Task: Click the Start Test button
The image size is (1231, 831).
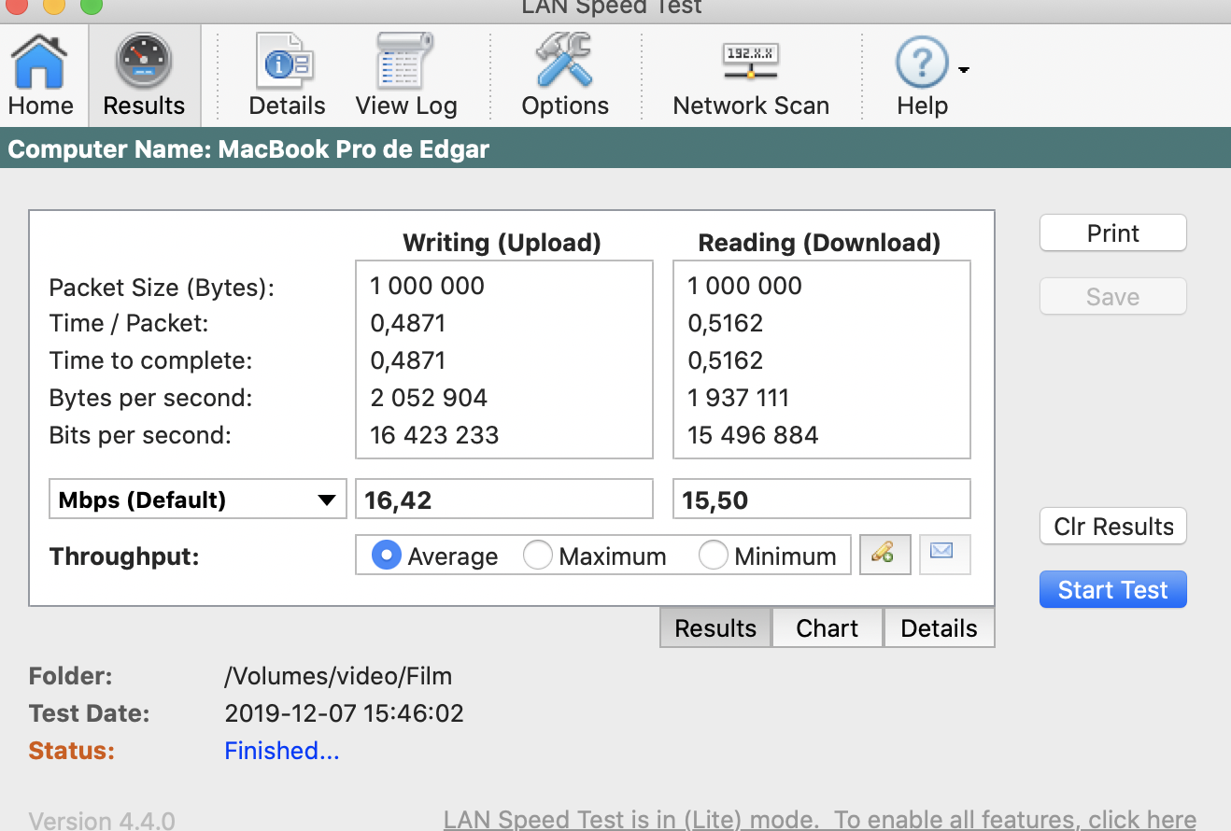Action: (1113, 590)
